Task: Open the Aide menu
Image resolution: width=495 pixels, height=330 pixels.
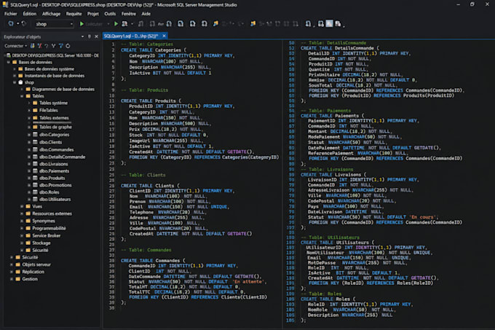Action: 146,14
